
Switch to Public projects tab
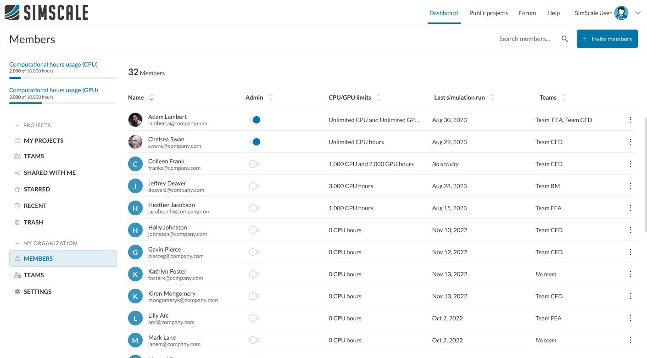[x=488, y=13]
